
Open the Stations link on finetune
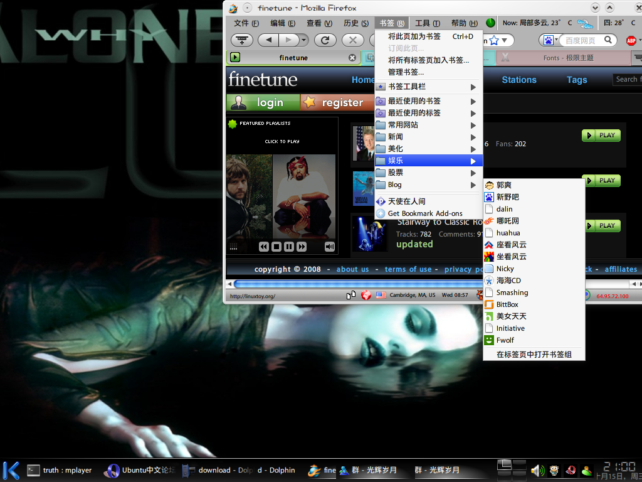[519, 80]
